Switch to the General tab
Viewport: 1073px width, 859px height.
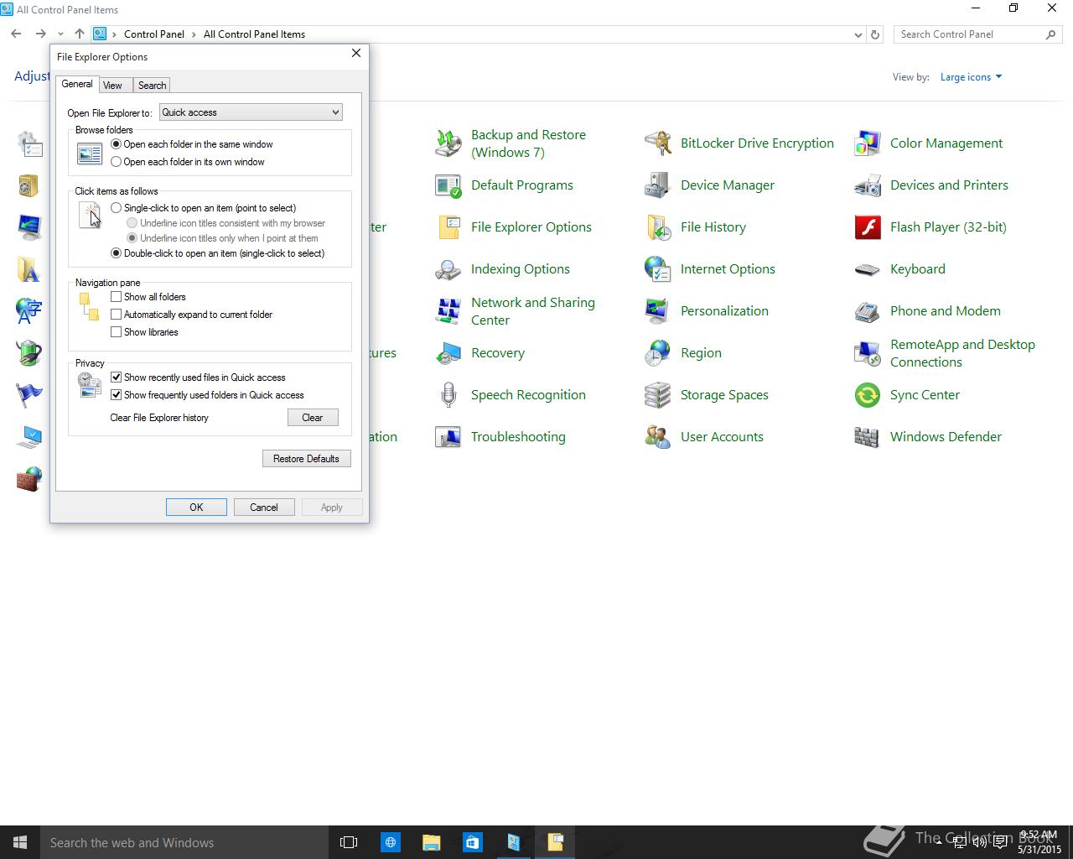click(x=77, y=84)
